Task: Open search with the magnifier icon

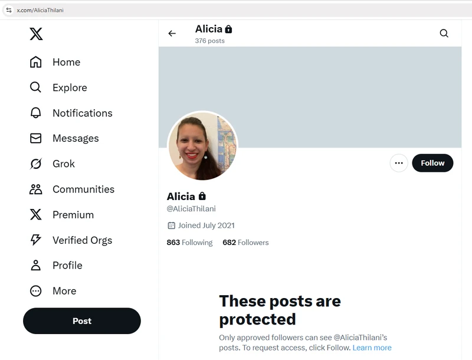Action: [444, 34]
